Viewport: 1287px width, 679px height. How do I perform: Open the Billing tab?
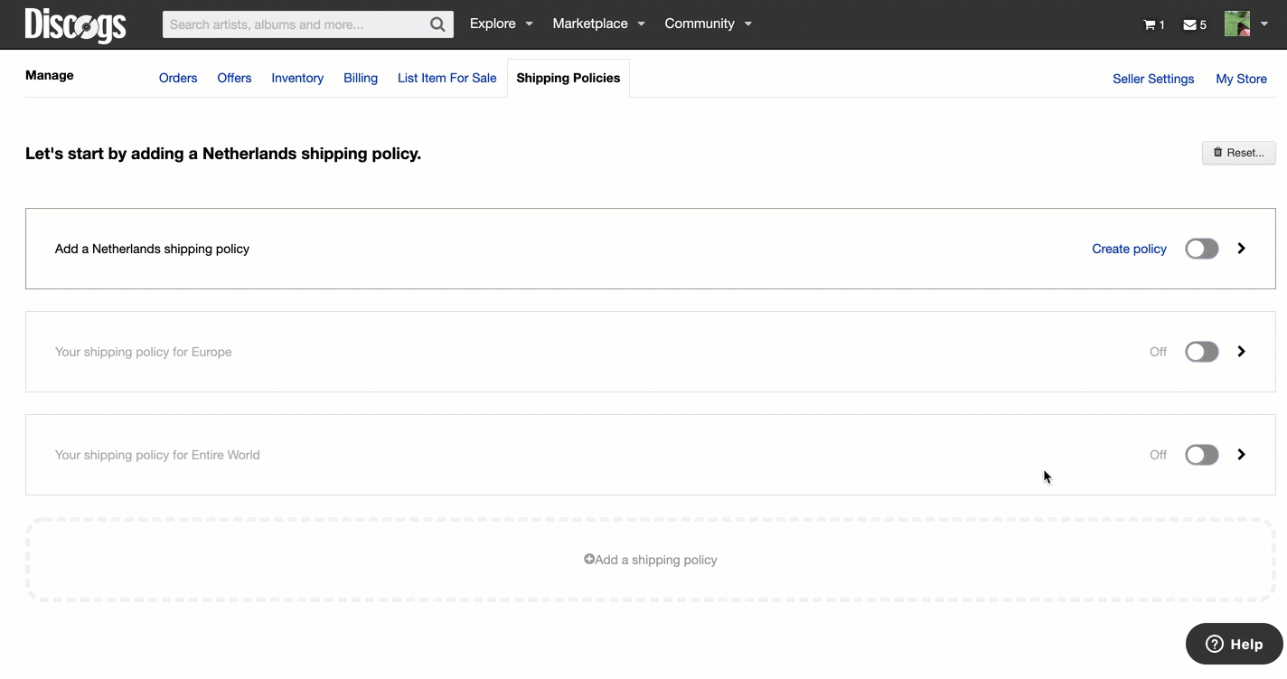pyautogui.click(x=361, y=78)
